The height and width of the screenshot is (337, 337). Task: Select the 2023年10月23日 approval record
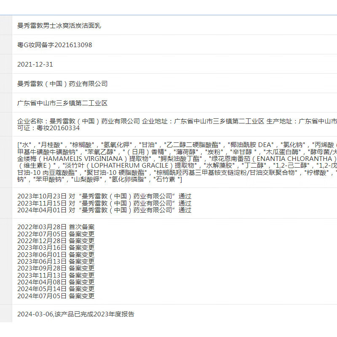point(104,196)
